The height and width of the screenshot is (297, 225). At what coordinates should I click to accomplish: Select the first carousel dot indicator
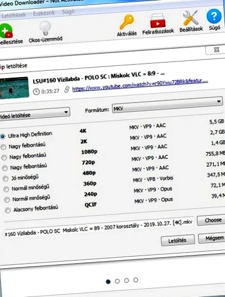coord(108,281)
